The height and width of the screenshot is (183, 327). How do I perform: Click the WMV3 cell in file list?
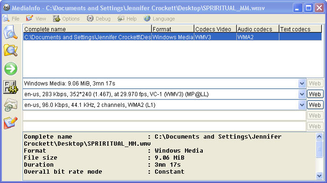click(215, 37)
